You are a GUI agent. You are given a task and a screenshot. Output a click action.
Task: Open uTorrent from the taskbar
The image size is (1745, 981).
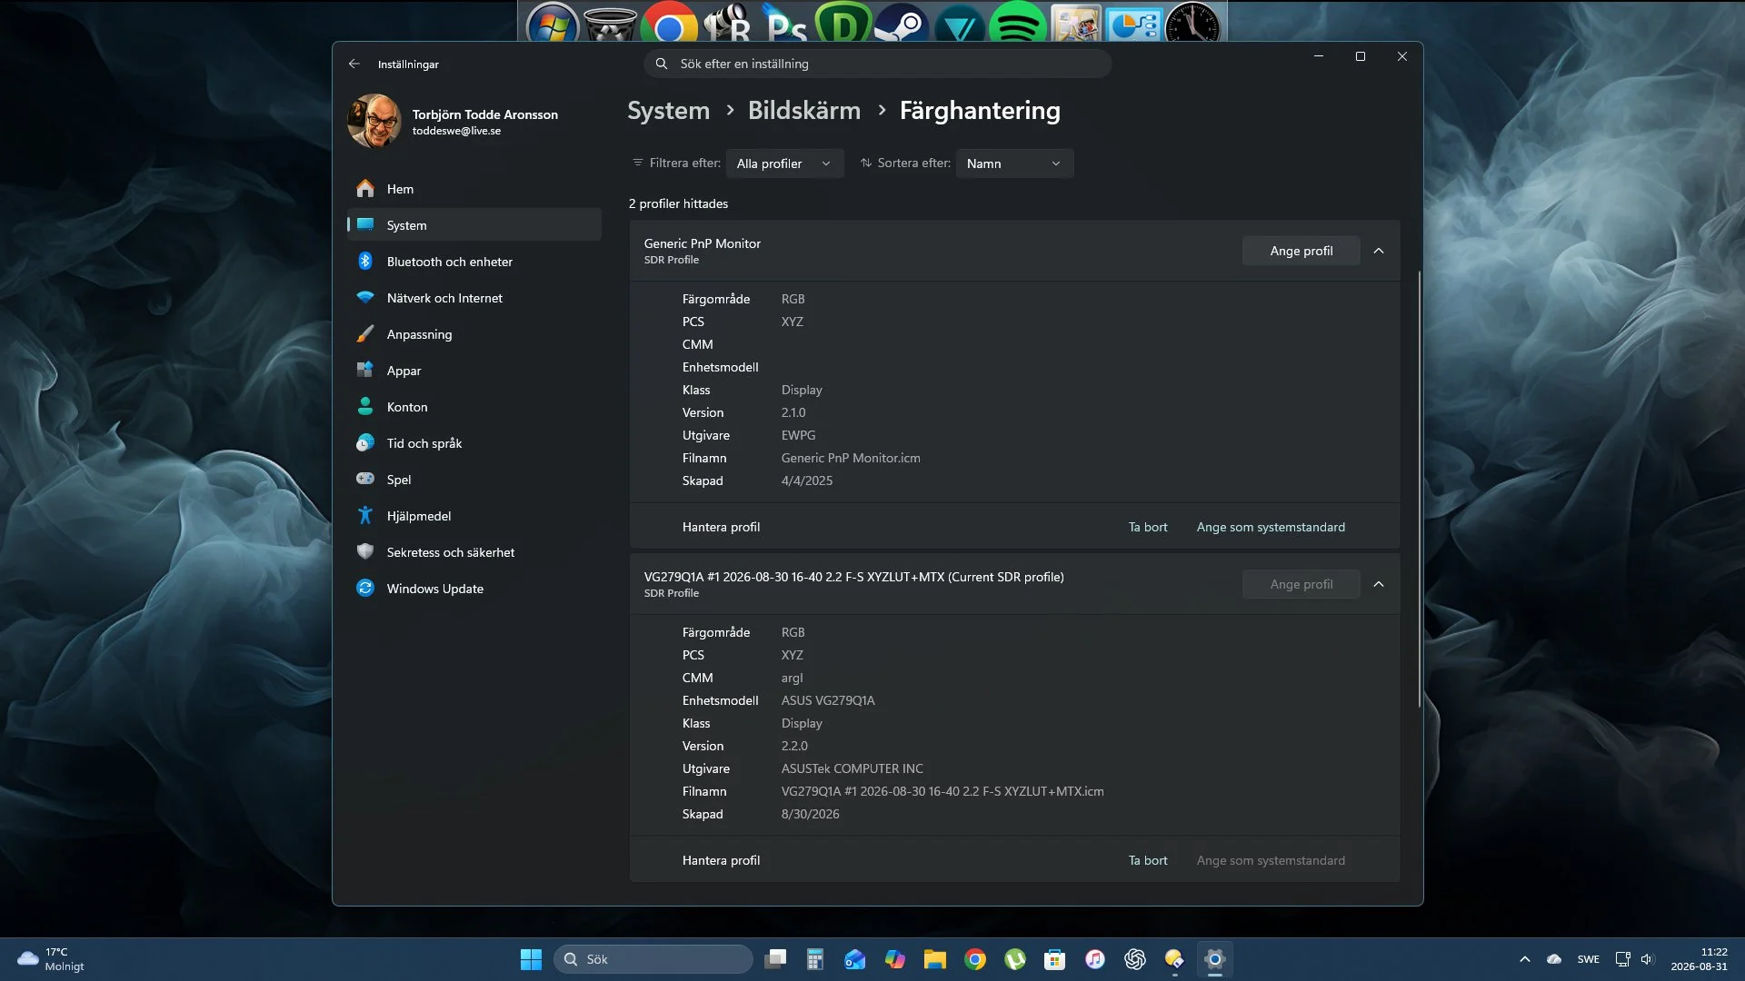[1015, 959]
